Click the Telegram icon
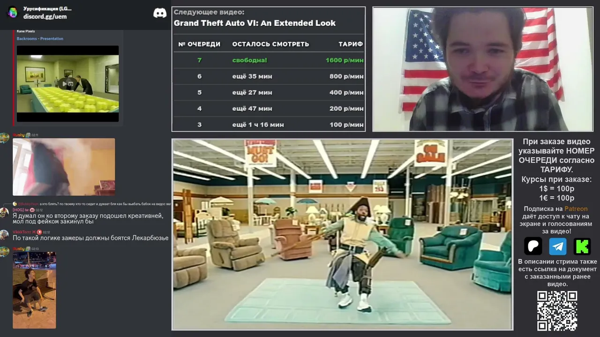Screen dimensions: 600x337 [558, 246]
